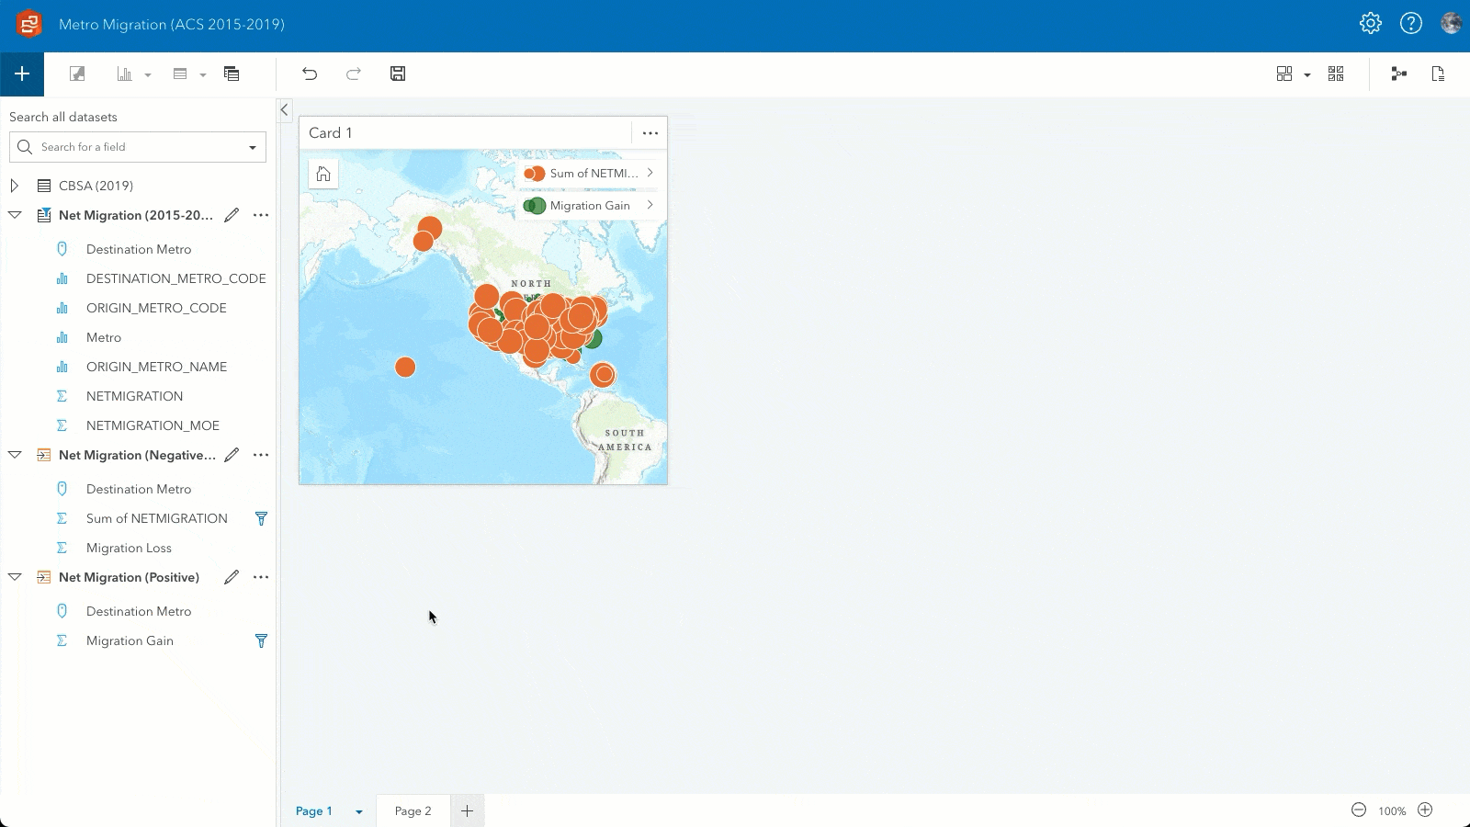
Task: Select the DESTINATION_METRO_CODE field
Action: tap(176, 278)
